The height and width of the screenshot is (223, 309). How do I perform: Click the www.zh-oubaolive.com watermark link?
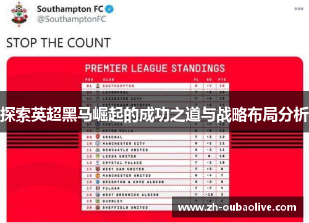(237, 208)
